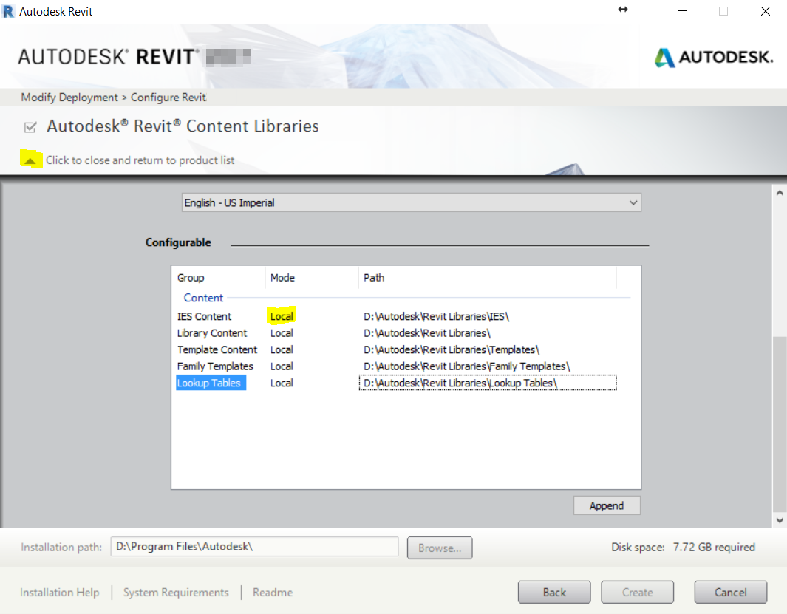The height and width of the screenshot is (614, 787).
Task: Click the Local mode of IES Content
Action: [282, 316]
